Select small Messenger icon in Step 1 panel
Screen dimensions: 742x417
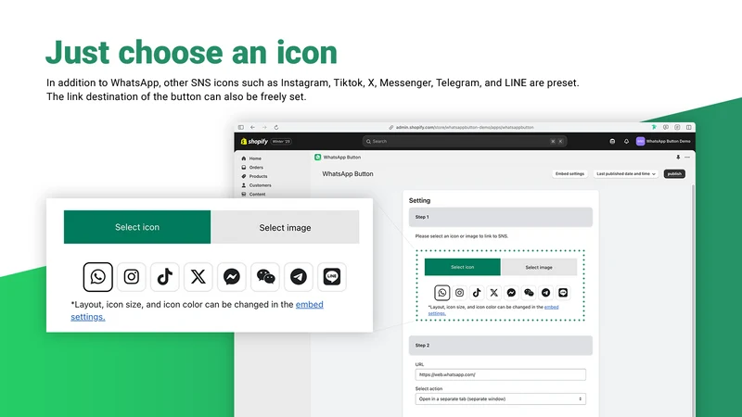coord(511,293)
